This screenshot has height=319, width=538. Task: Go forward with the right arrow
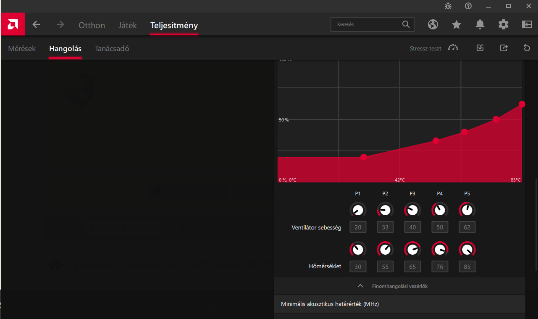pos(60,25)
